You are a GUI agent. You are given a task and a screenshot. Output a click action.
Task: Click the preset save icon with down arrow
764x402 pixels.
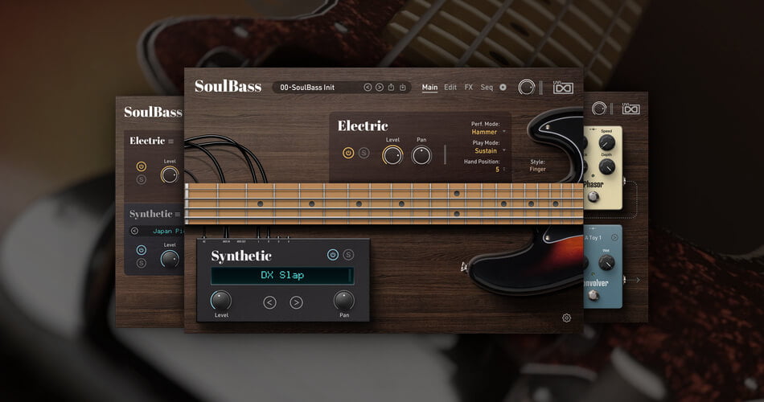click(x=402, y=87)
